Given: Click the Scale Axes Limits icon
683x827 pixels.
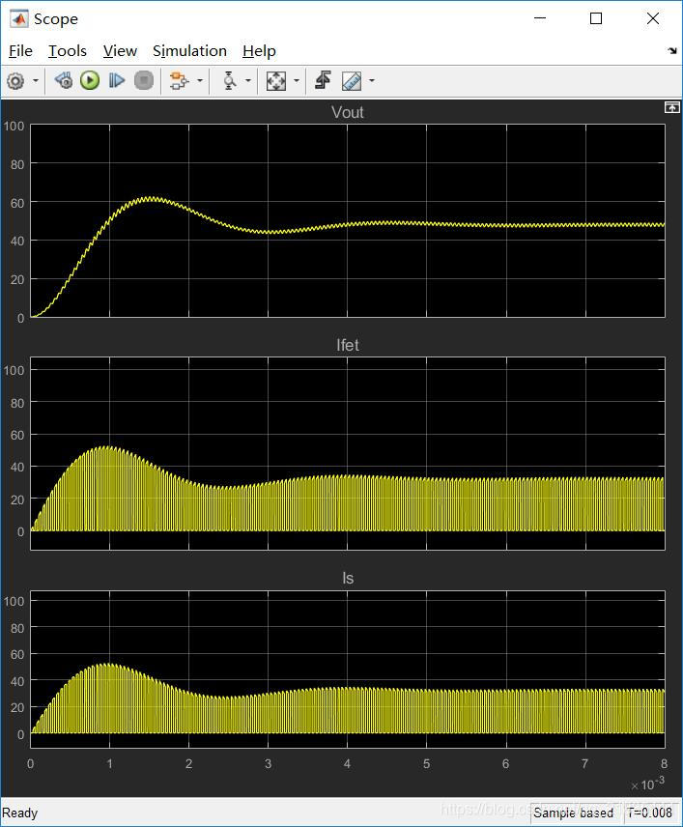Looking at the screenshot, I should coord(276,81).
